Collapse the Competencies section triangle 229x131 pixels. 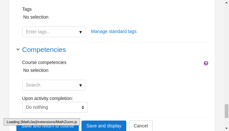(x=18, y=50)
